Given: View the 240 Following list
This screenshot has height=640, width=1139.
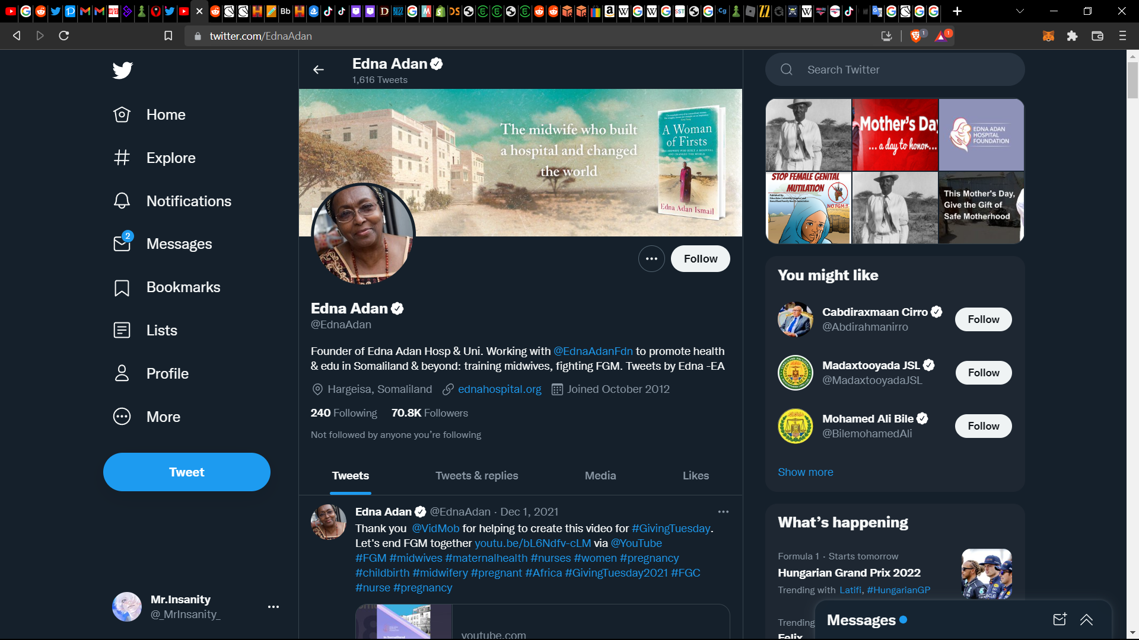Looking at the screenshot, I should click(x=344, y=413).
